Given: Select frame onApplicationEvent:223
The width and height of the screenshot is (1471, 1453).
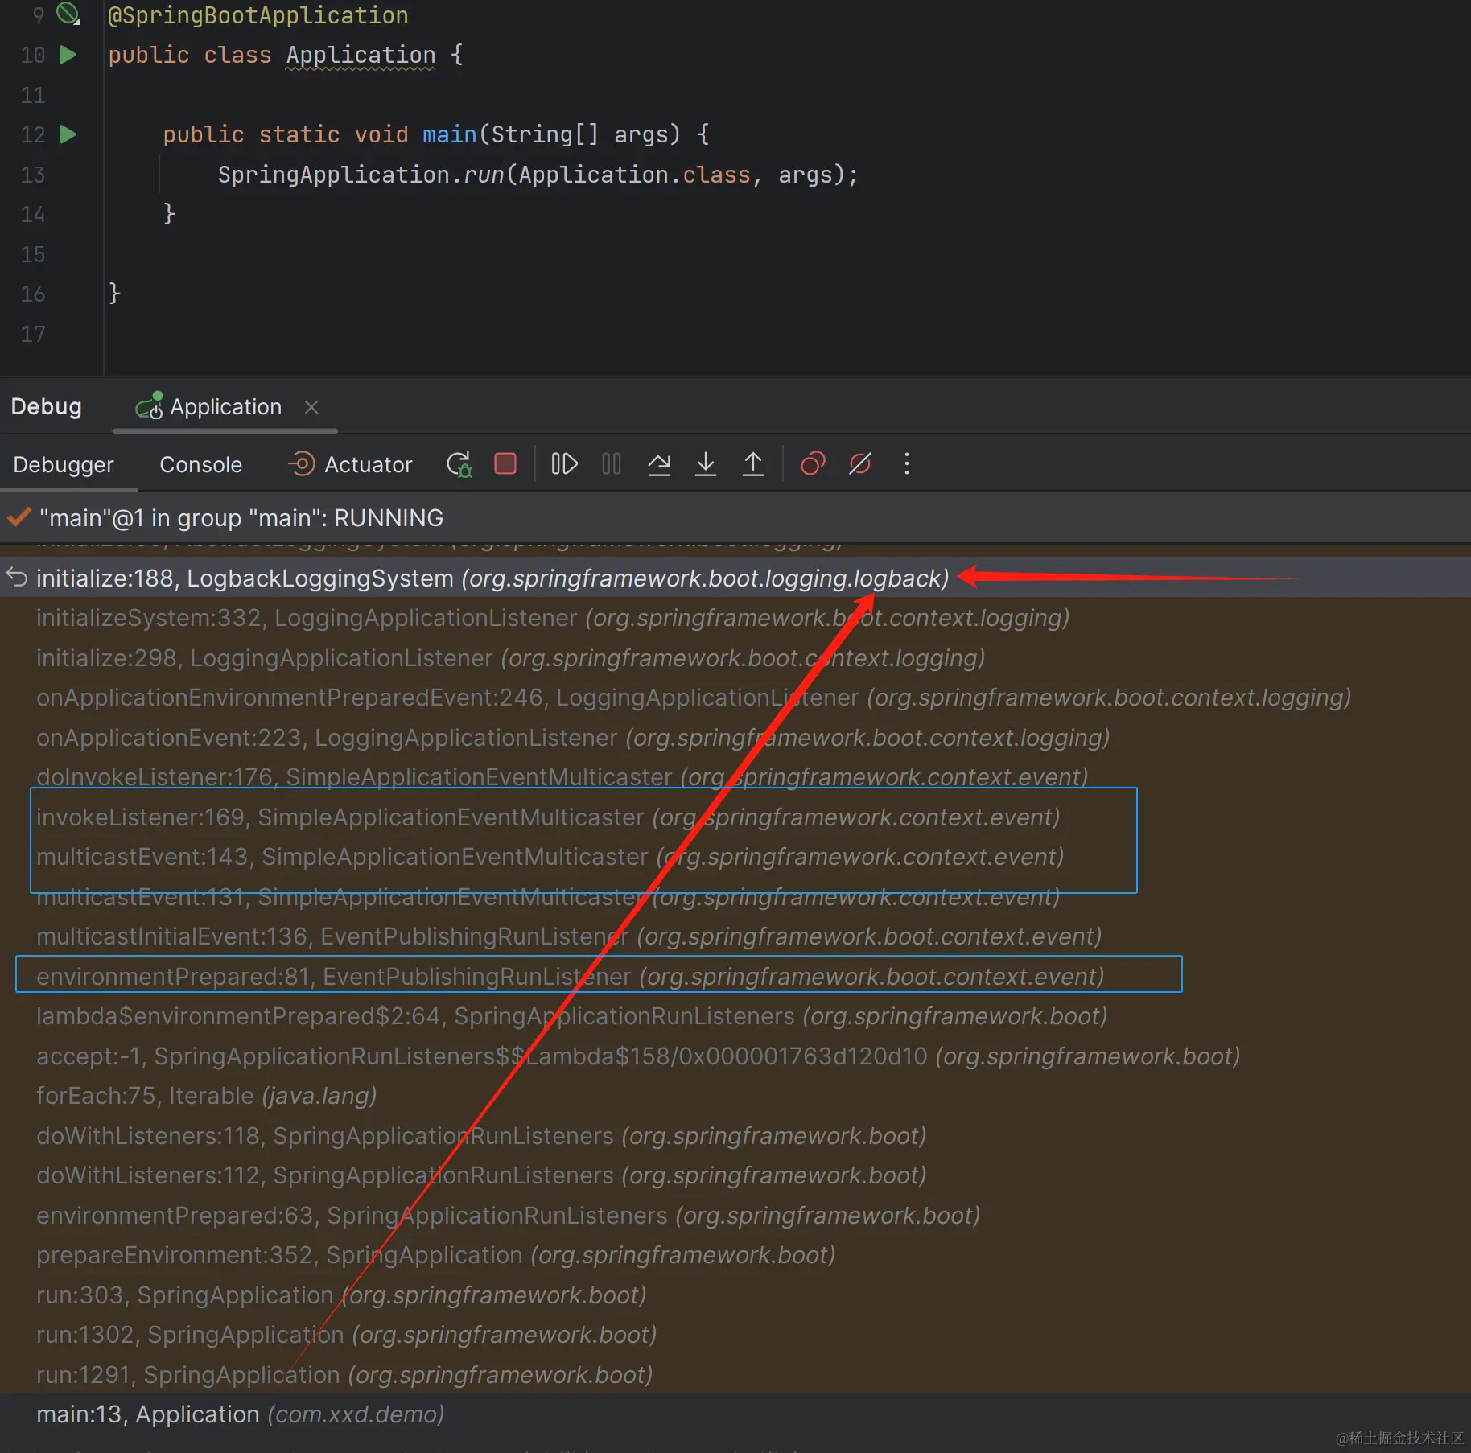Looking at the screenshot, I should pyautogui.click(x=735, y=738).
